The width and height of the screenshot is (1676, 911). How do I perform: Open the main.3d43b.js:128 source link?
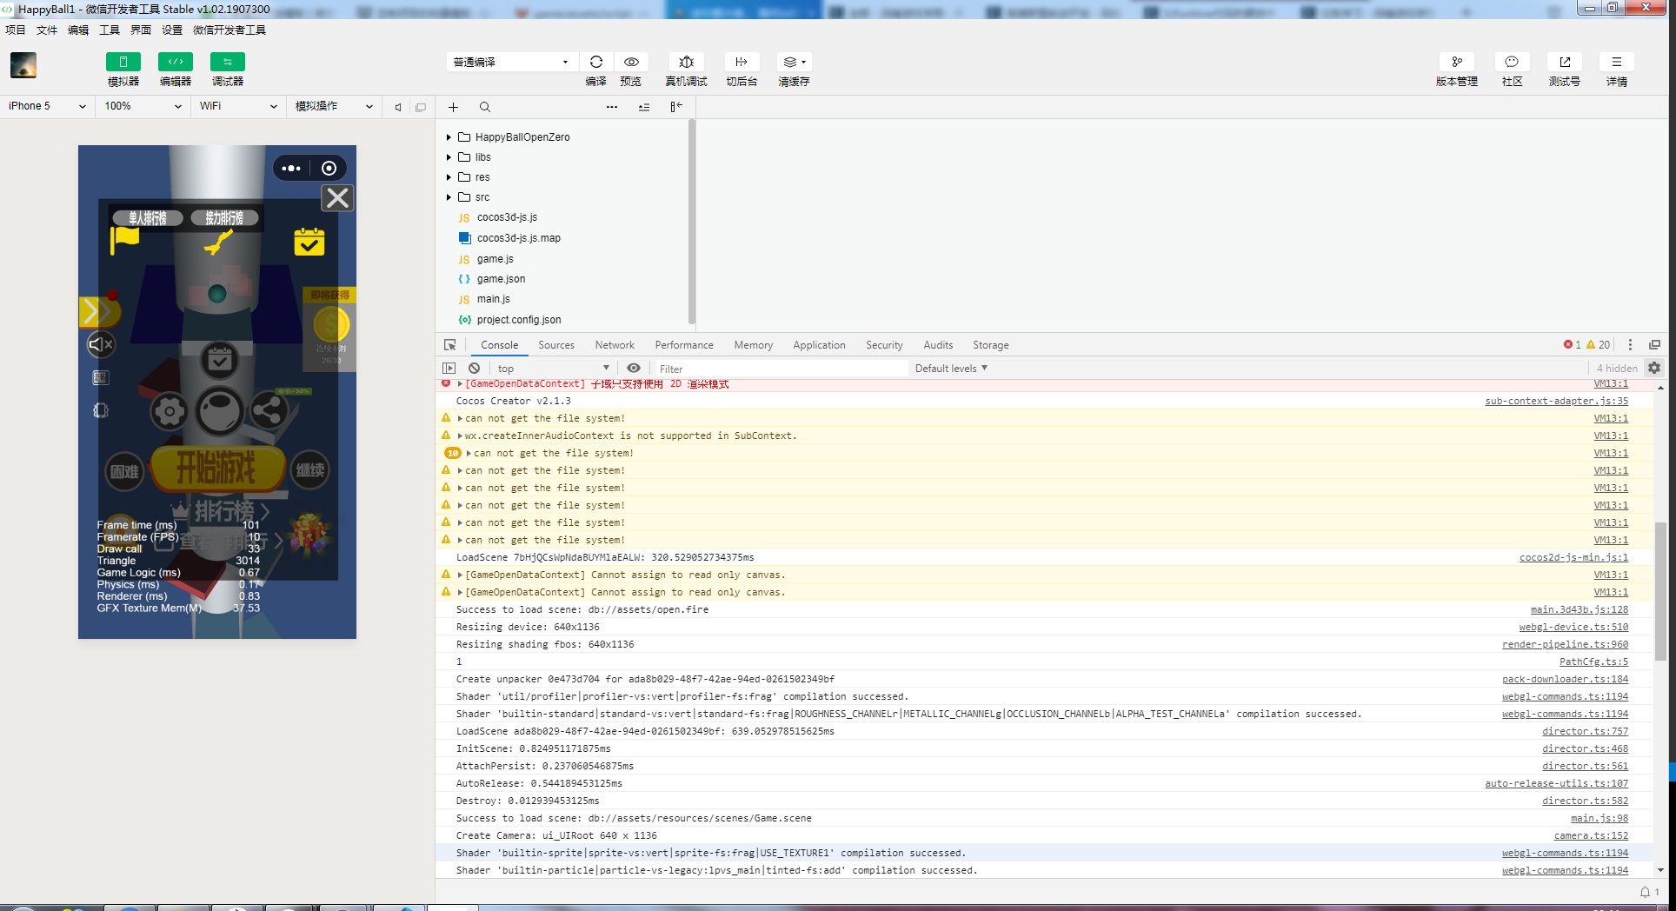point(1580,609)
